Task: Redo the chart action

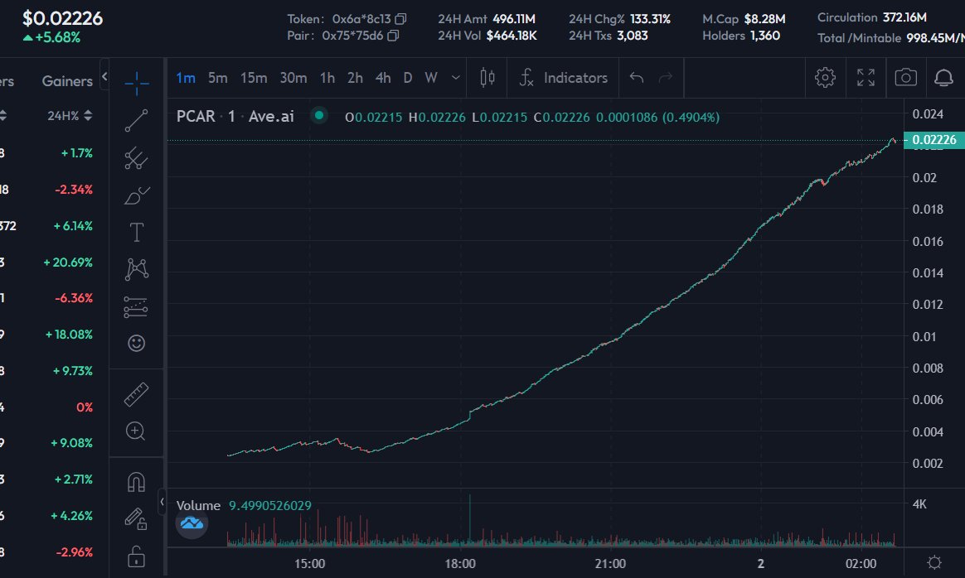Action: point(666,78)
